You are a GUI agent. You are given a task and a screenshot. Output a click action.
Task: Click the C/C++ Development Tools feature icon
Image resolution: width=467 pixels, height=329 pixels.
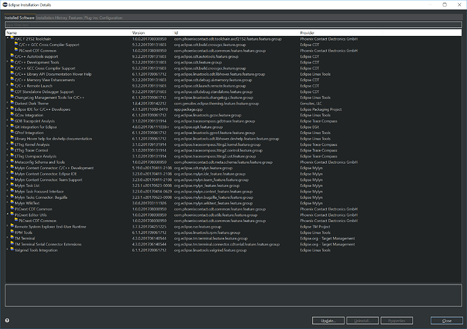tap(12, 62)
